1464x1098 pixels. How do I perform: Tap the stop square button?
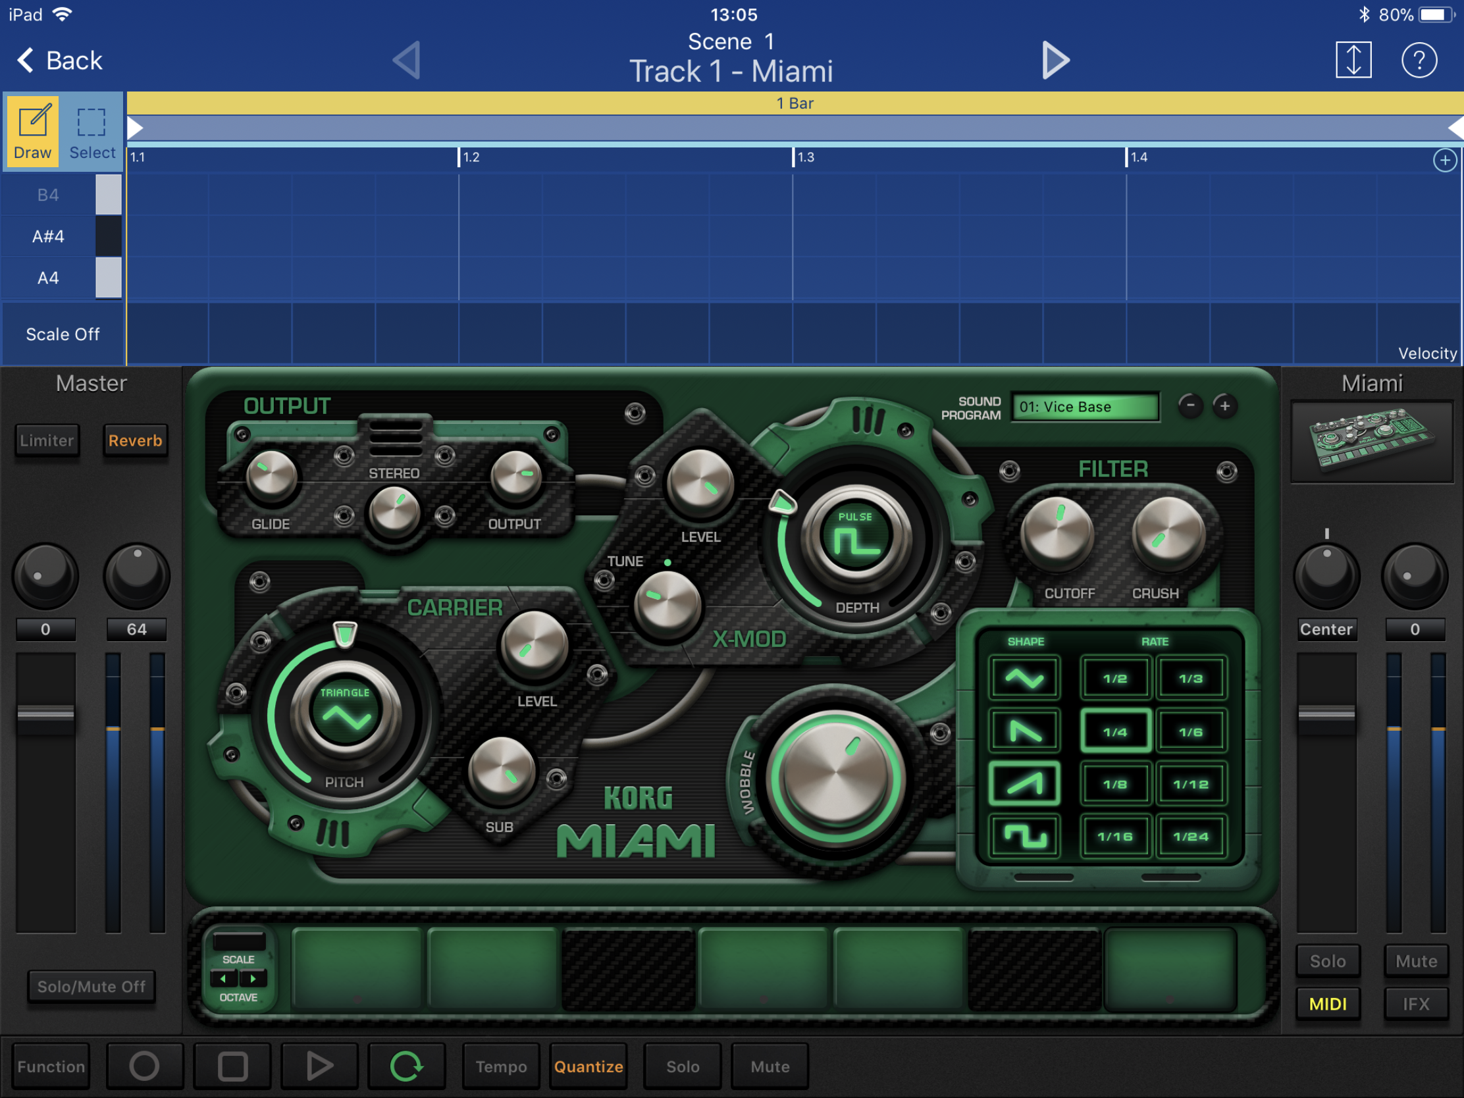pos(232,1066)
